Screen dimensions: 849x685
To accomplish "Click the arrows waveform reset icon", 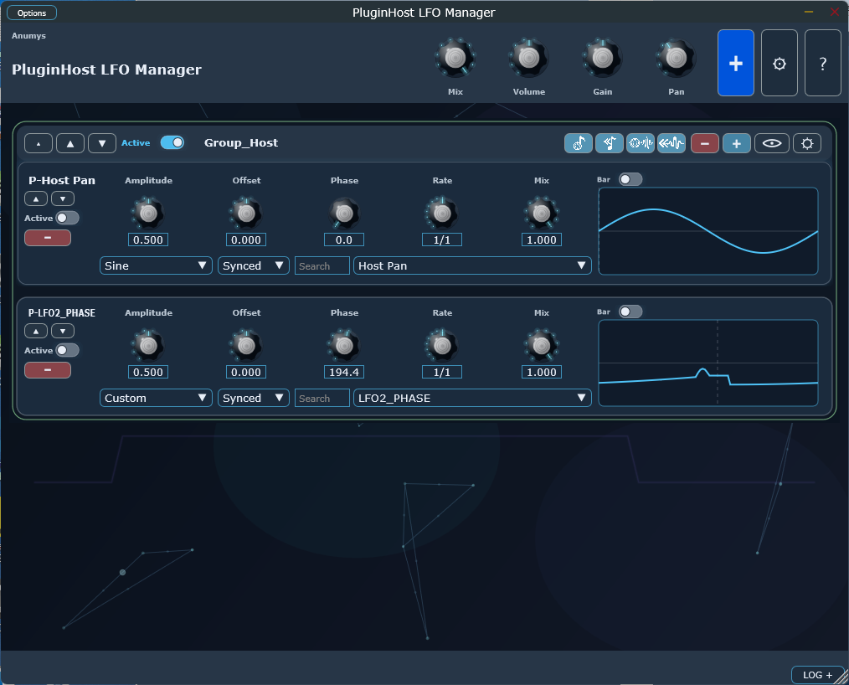I will (671, 143).
